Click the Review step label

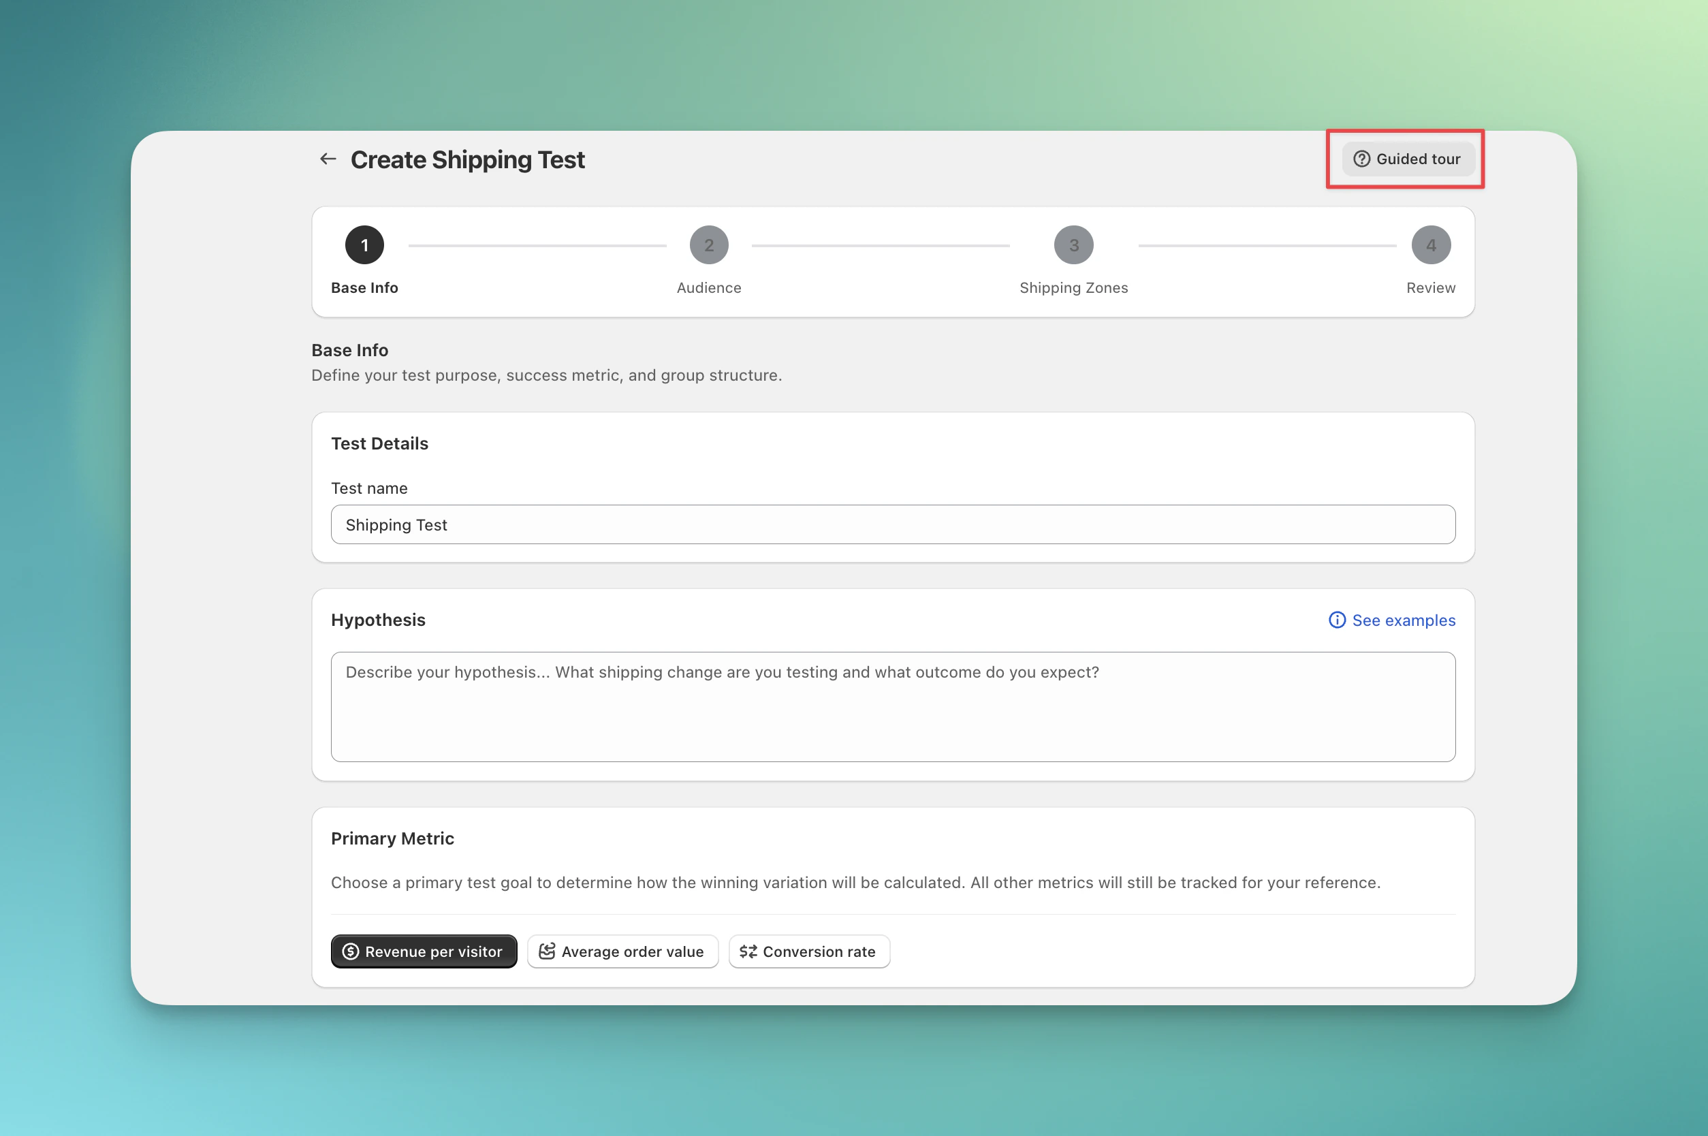[1431, 287]
